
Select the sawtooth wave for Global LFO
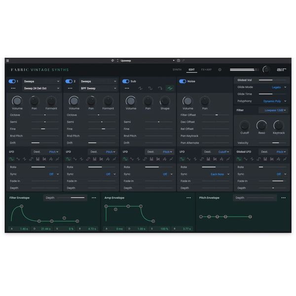tap(252, 159)
